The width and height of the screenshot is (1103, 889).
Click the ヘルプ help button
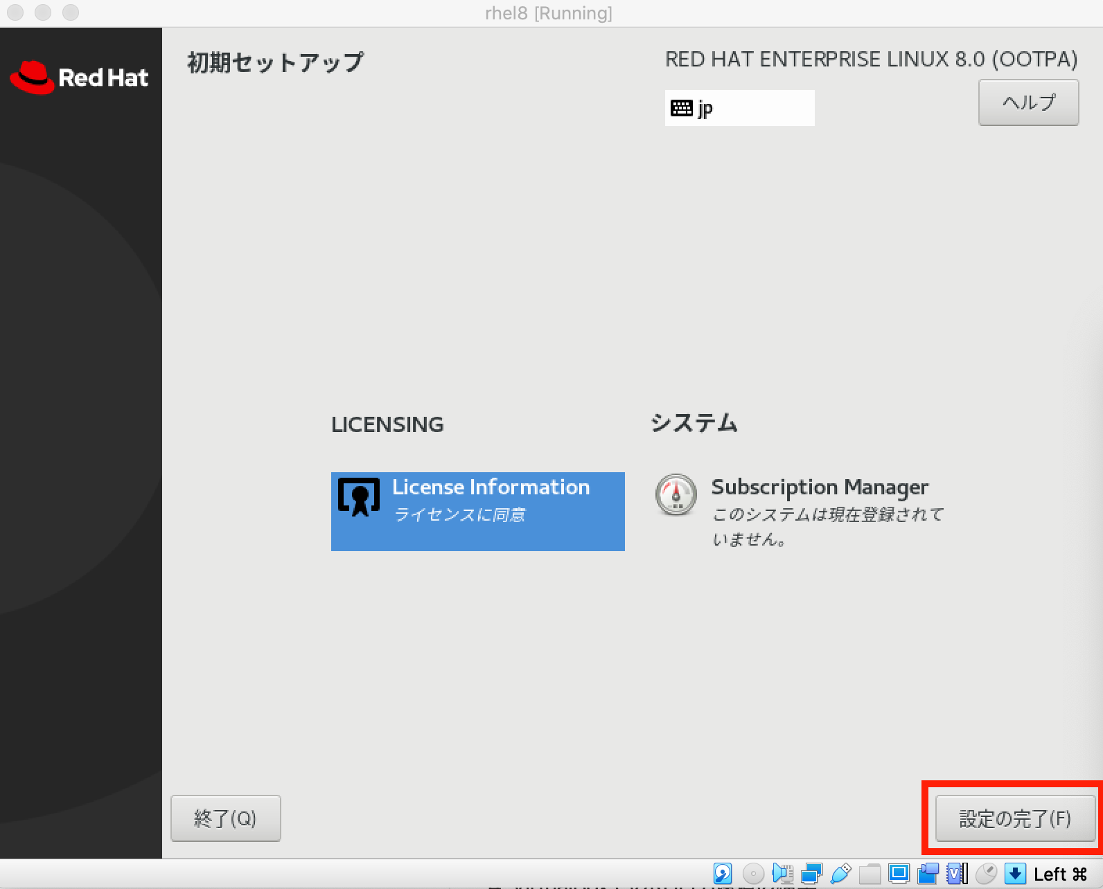1028,102
